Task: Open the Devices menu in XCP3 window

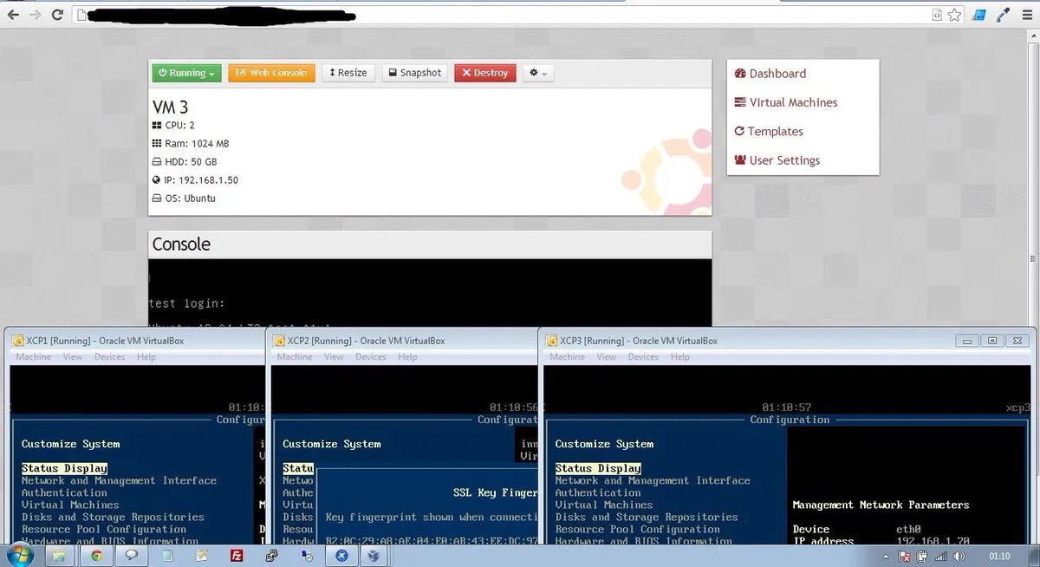Action: click(x=643, y=357)
